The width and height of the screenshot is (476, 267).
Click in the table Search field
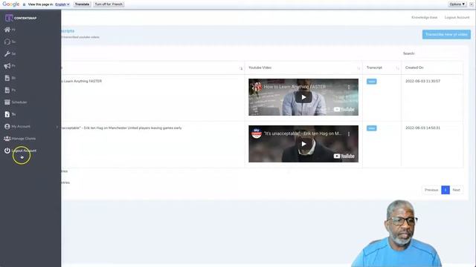click(440, 53)
